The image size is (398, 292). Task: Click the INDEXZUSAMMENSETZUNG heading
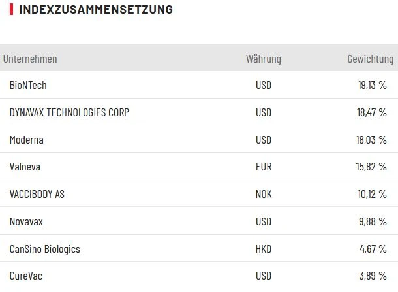[x=96, y=10]
